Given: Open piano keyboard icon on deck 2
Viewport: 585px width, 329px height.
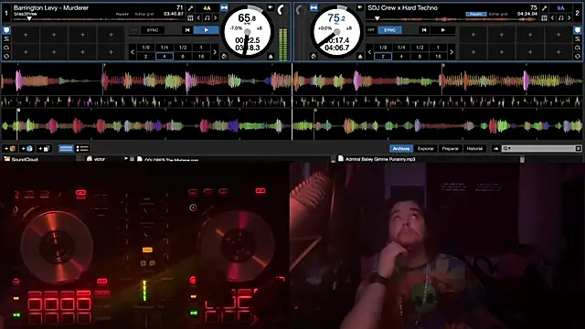Looking at the screenshot, I should (x=545, y=17).
